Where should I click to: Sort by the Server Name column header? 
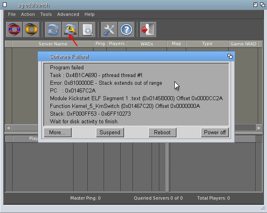pyautogui.click(x=53, y=44)
